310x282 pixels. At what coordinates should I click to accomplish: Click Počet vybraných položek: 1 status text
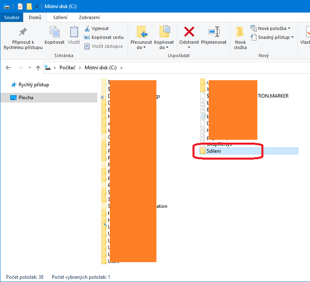click(x=81, y=277)
